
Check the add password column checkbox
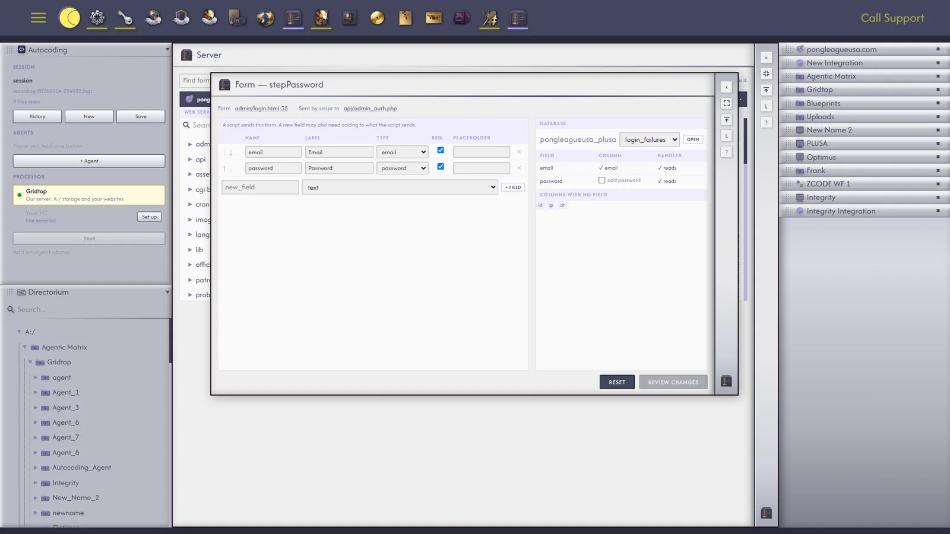click(x=602, y=180)
